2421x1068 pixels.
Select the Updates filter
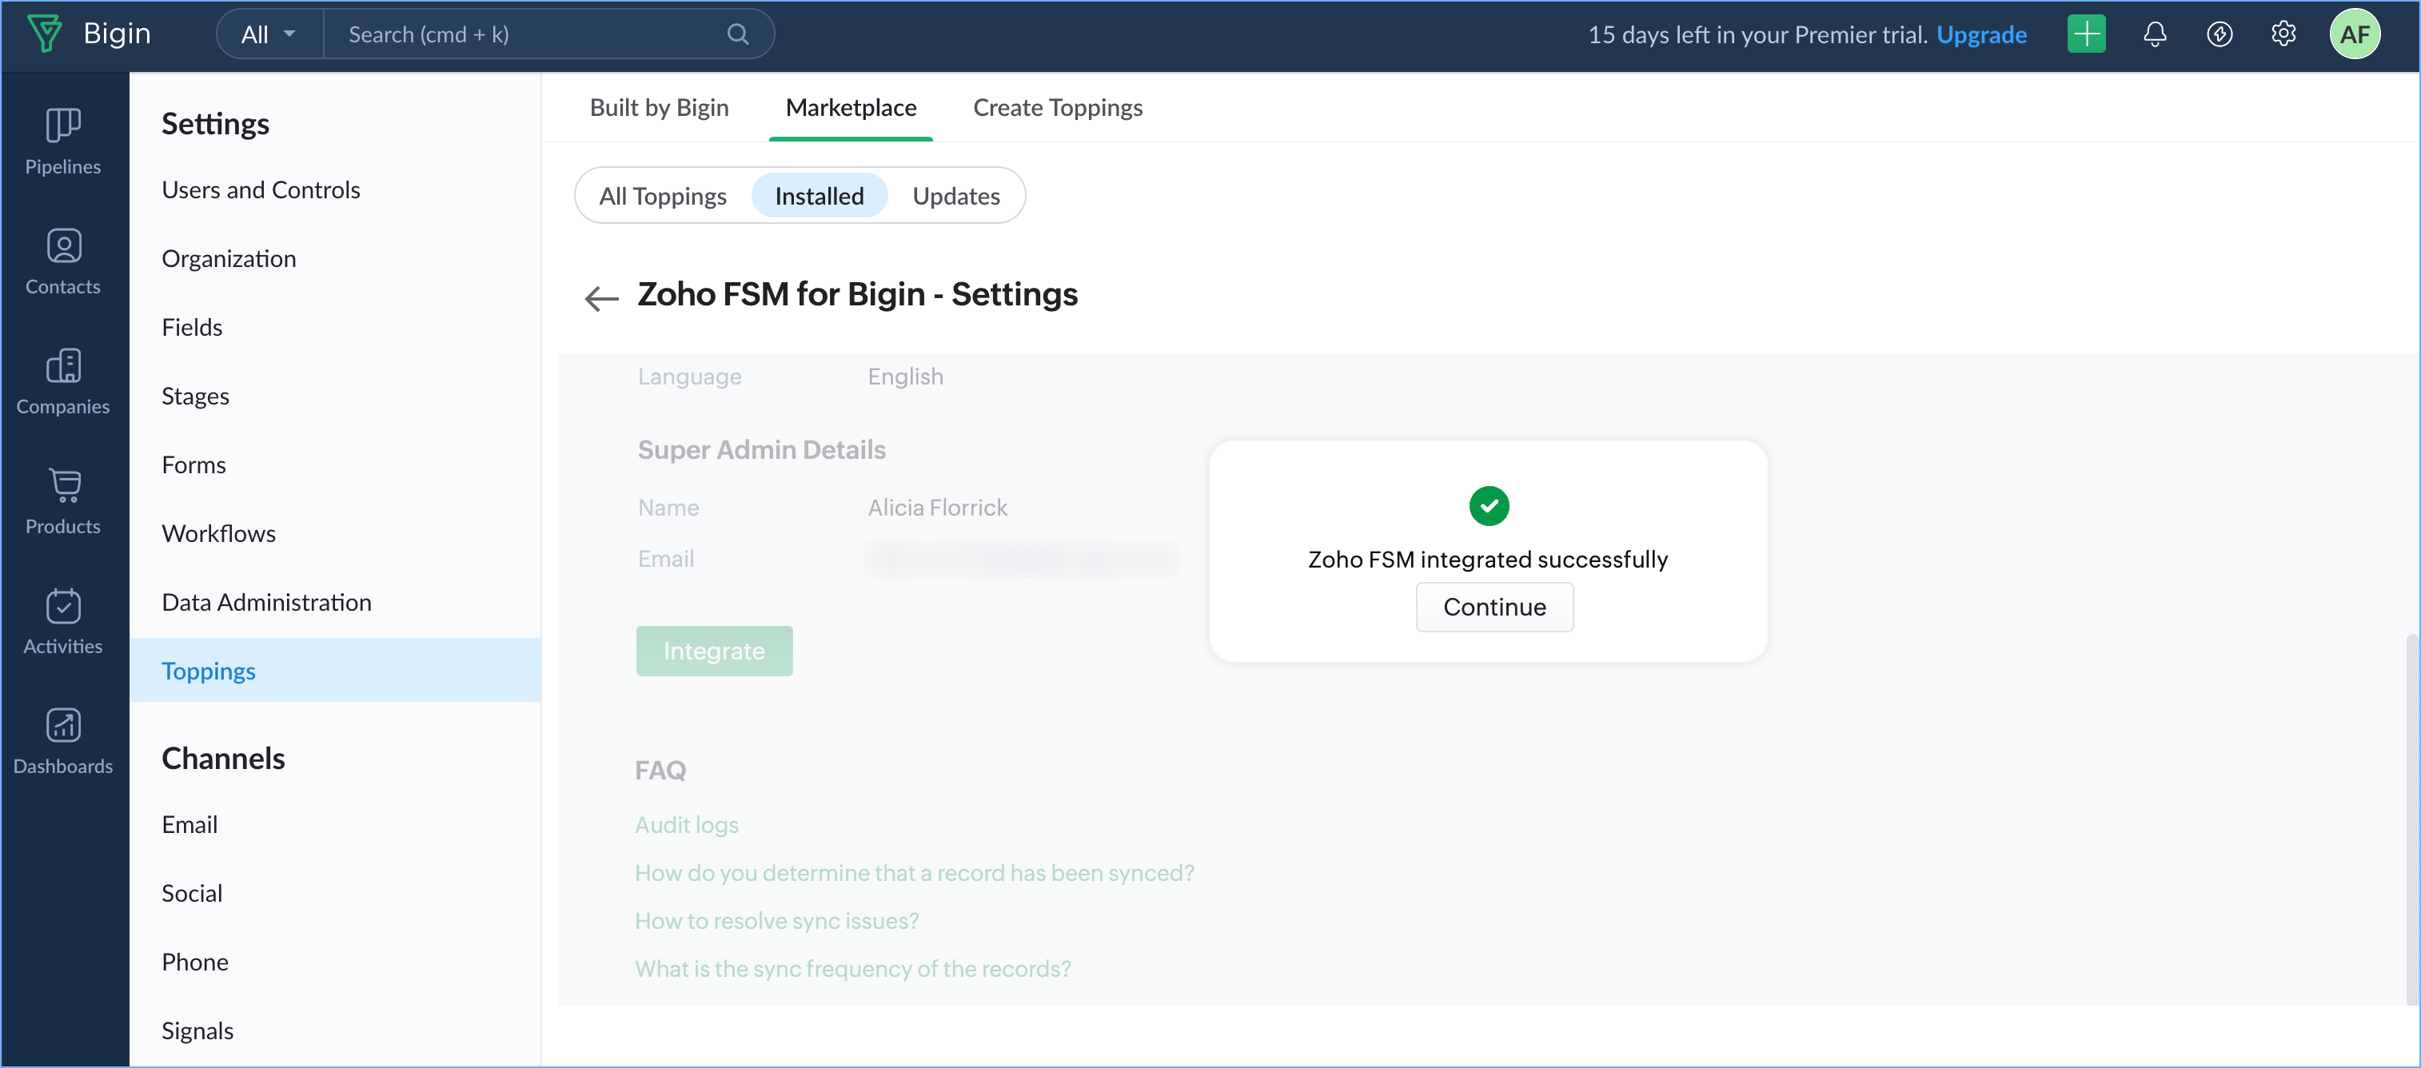tap(955, 195)
